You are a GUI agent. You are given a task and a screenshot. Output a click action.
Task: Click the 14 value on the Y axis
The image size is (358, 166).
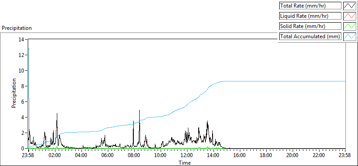point(21,39)
